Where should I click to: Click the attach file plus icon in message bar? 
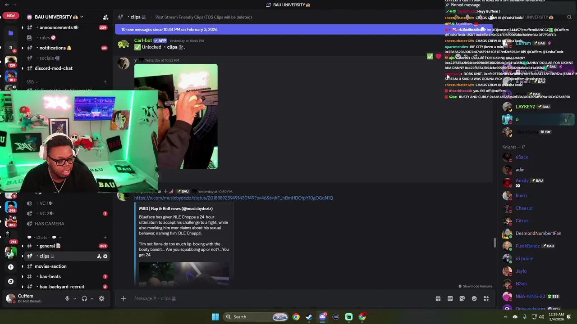point(123,298)
